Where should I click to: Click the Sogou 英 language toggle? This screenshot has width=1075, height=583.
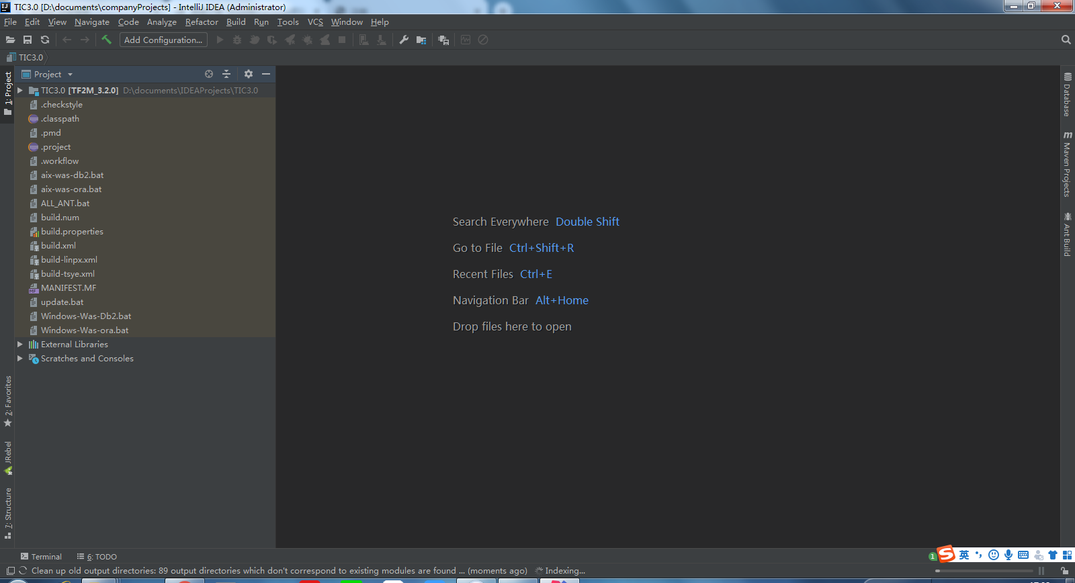[x=964, y=555]
